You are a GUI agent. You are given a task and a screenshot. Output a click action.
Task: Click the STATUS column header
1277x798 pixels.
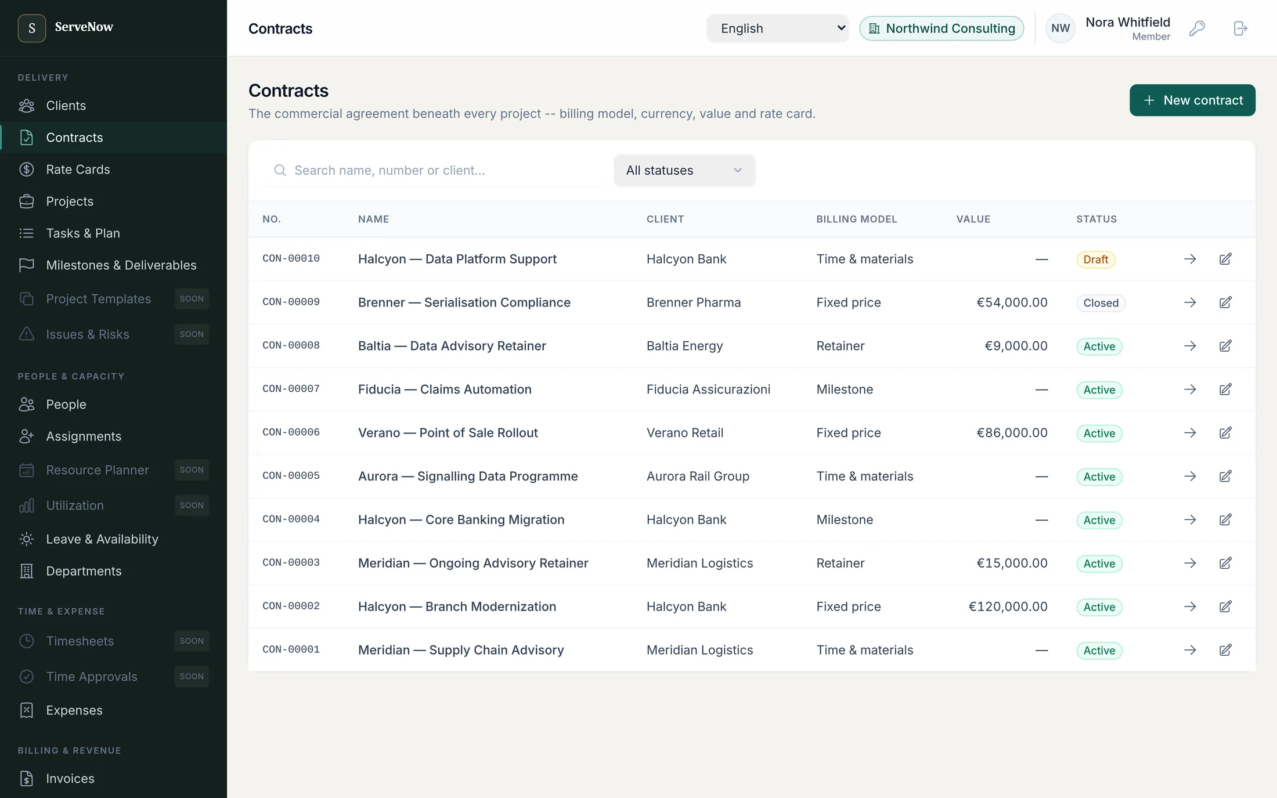1096,219
